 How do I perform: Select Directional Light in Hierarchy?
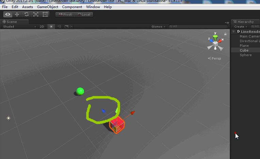pyautogui.click(x=250, y=41)
